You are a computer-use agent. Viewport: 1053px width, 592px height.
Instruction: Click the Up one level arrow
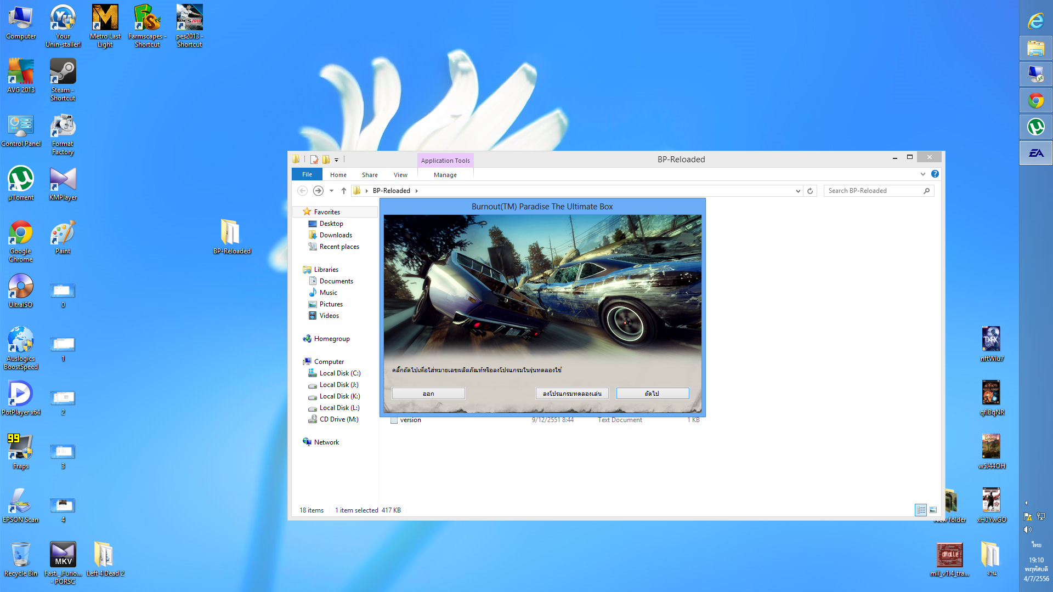coord(344,191)
